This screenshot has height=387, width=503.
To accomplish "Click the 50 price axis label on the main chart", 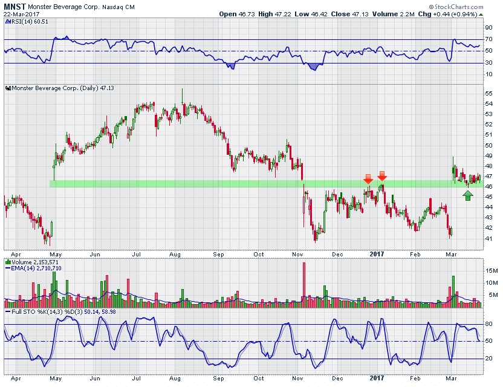I will coord(489,145).
